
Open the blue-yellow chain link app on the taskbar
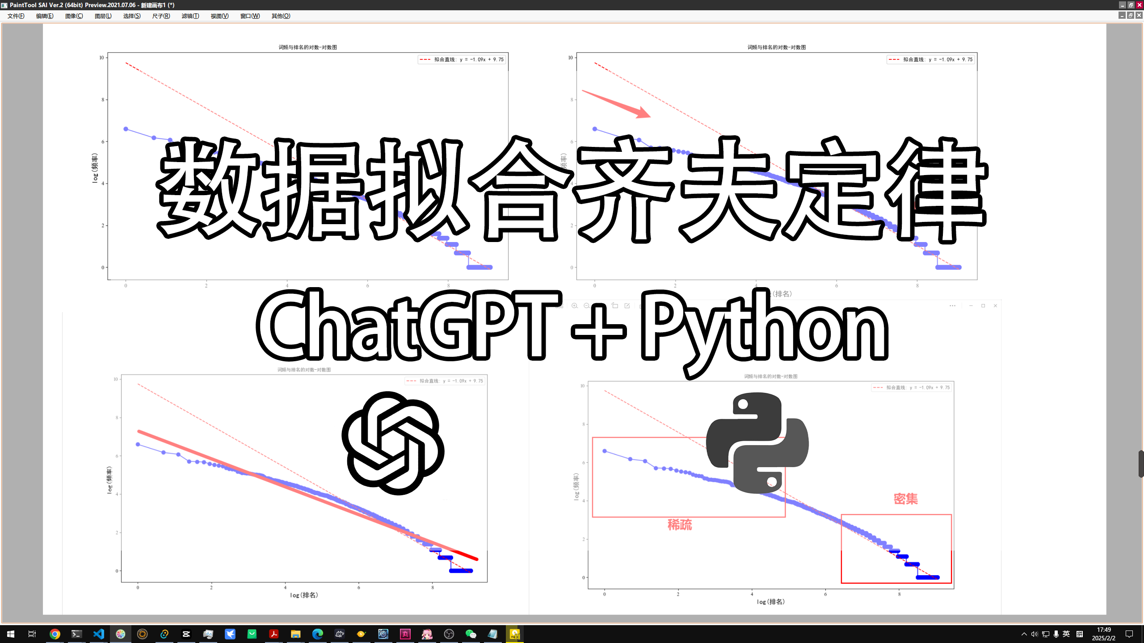pos(164,634)
